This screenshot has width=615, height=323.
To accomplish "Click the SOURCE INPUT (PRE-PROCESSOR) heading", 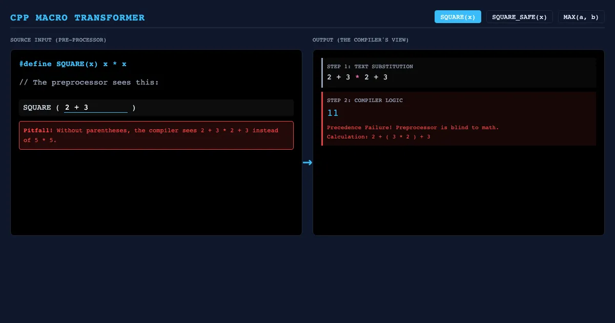I will (x=58, y=40).
